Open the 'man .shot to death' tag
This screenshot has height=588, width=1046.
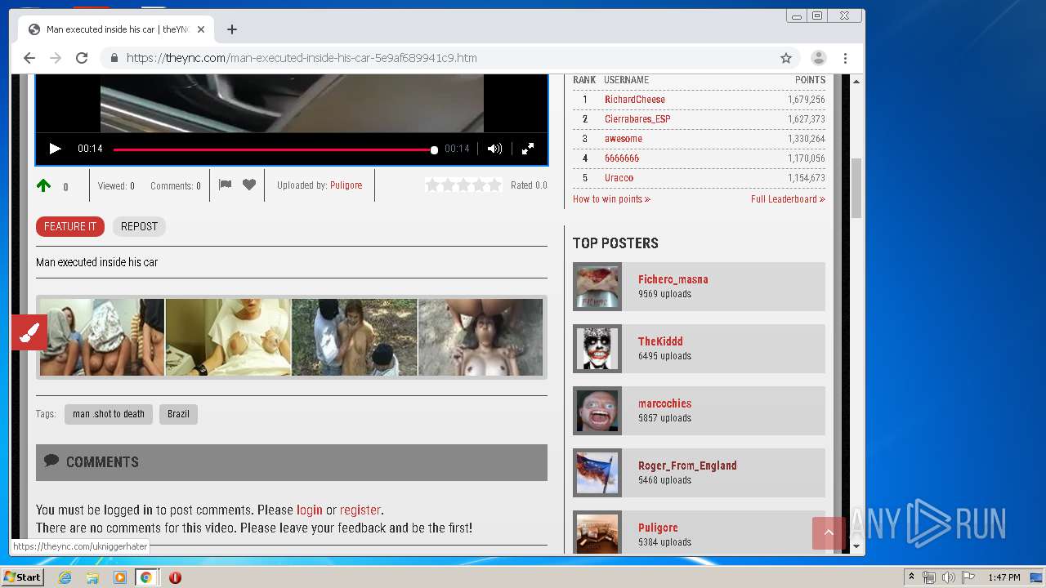[x=109, y=414]
